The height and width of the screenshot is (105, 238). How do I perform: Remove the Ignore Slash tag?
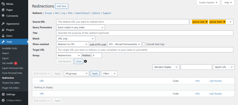(224, 22)
